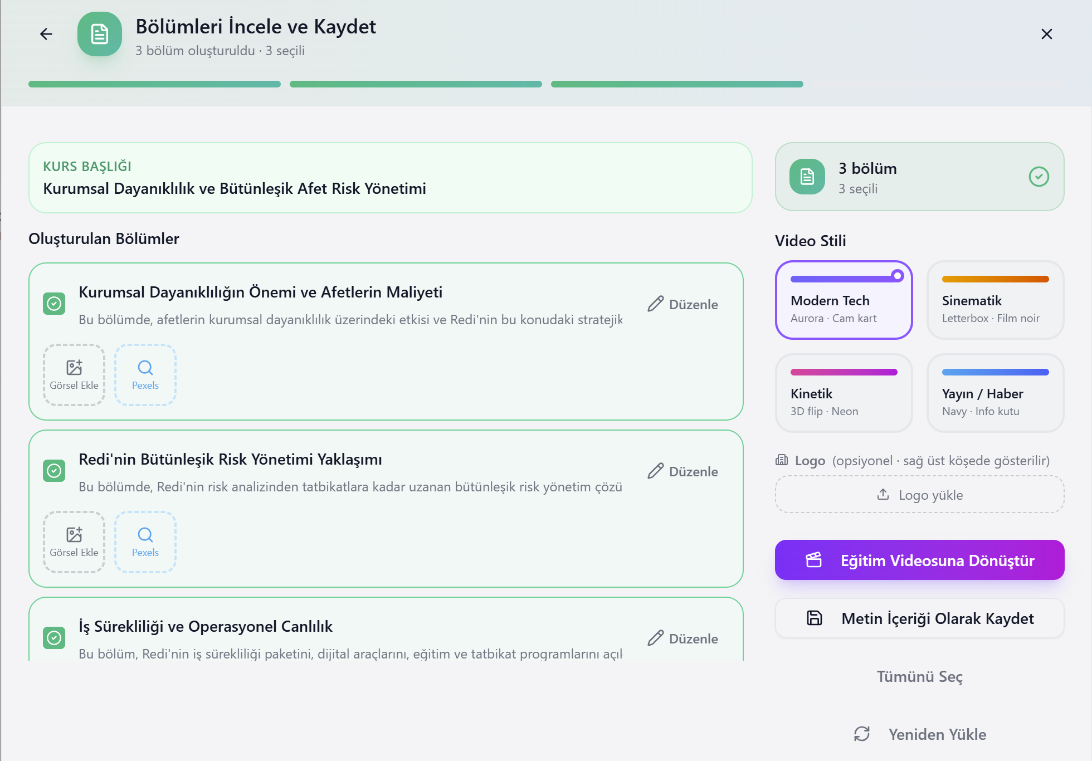Click the 'Video Stili' heading
The image size is (1092, 761).
(x=811, y=241)
